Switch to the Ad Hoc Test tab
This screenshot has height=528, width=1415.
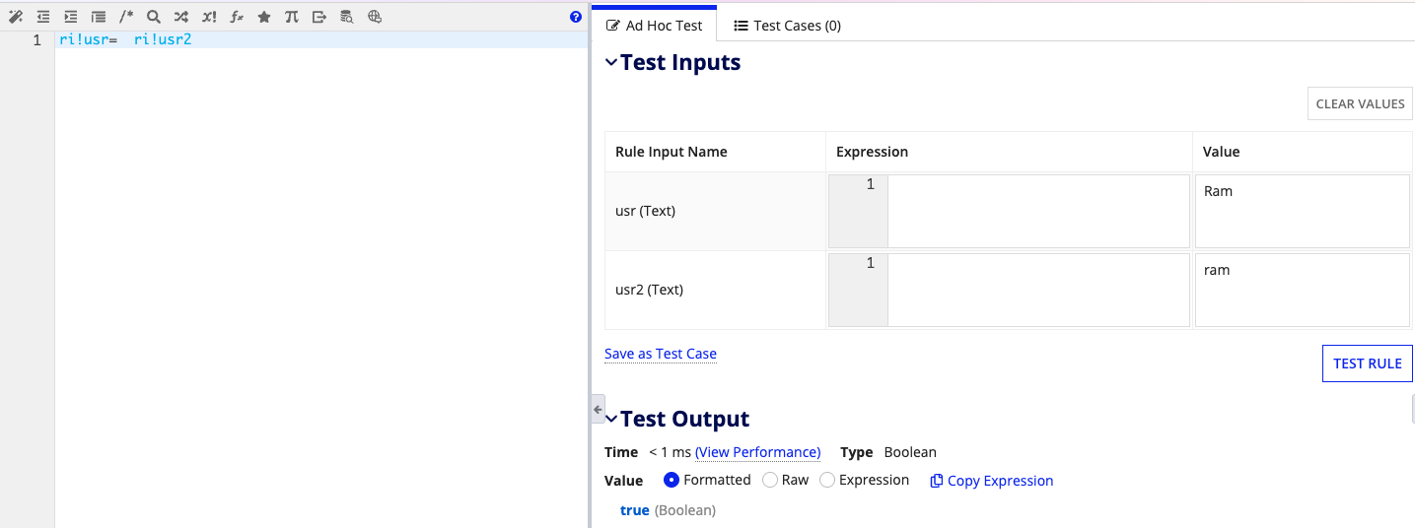(x=654, y=26)
